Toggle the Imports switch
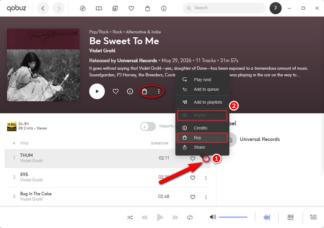324x228 pixels. point(148,126)
